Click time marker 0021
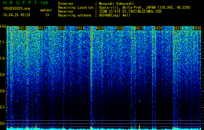The height and width of the screenshot is (130, 204). 22,28
